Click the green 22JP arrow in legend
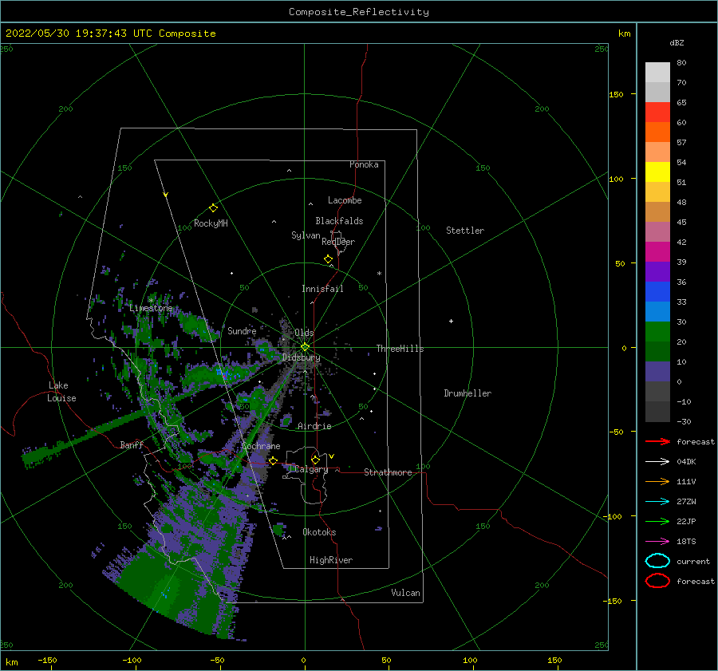 click(x=657, y=521)
